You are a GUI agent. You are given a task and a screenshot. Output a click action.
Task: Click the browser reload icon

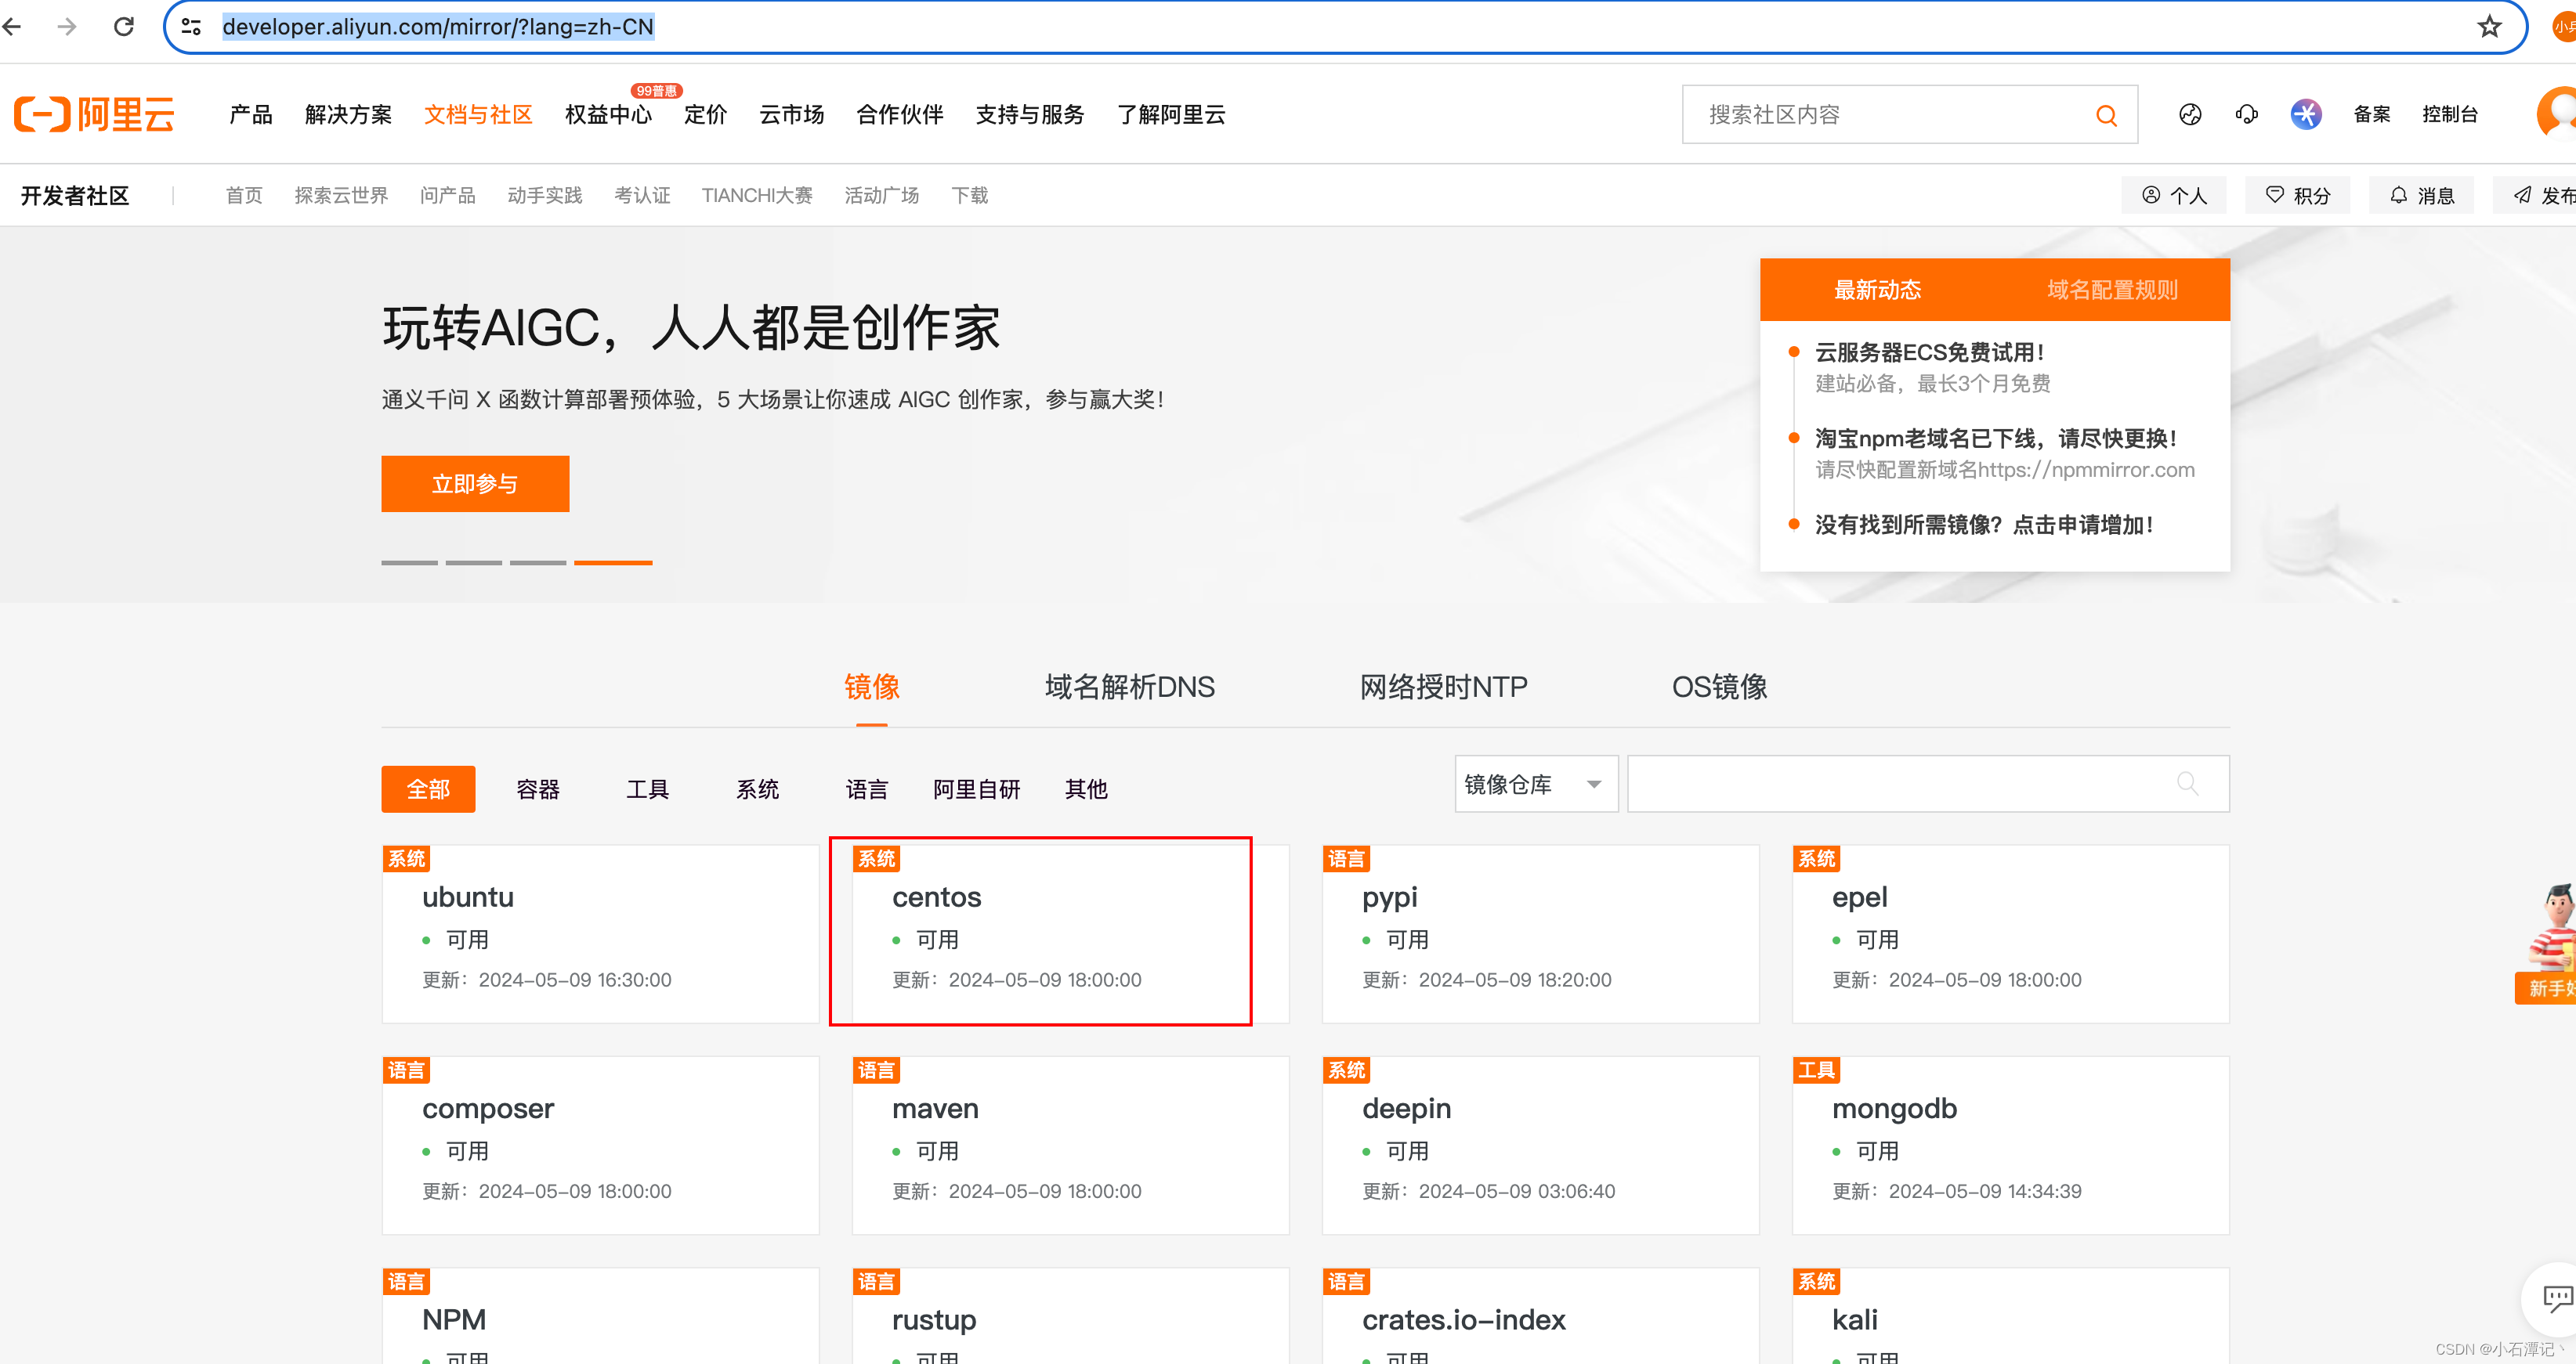pos(124,27)
